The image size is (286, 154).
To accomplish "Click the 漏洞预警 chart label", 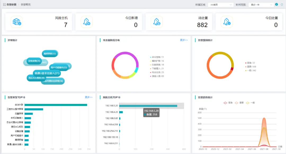I will click(19, 140).
